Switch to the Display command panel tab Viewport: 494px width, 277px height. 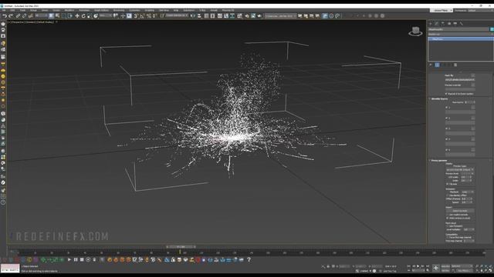point(455,24)
